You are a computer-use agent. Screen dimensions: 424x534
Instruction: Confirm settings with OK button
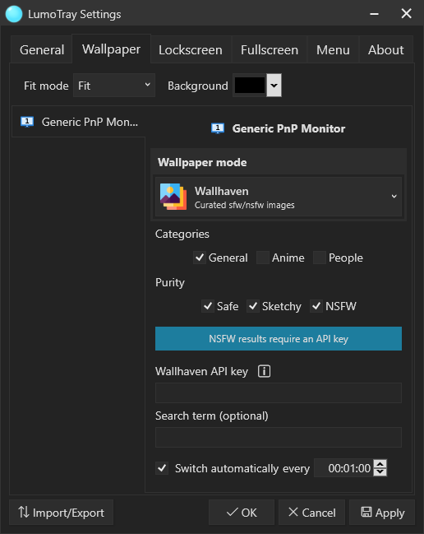[242, 513]
